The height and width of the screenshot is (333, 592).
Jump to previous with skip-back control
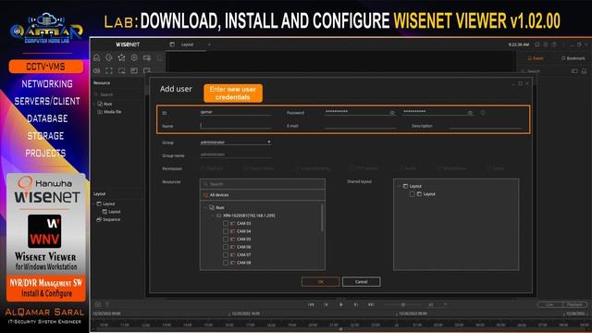coord(311,304)
